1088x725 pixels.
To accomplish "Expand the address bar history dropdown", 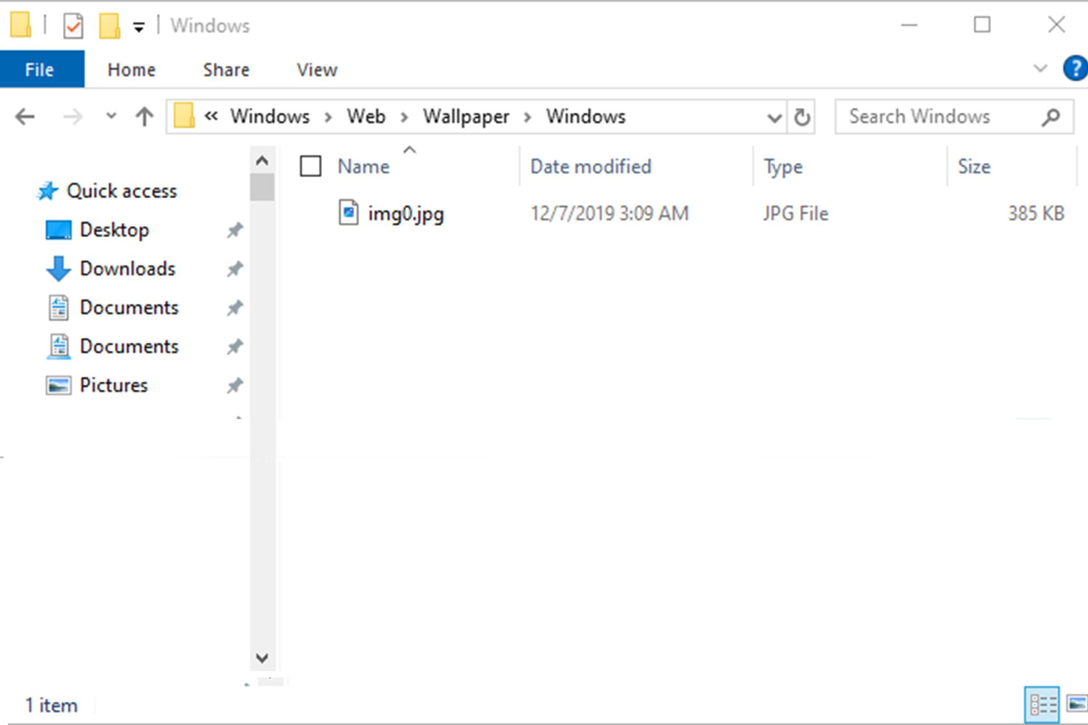I will [774, 118].
